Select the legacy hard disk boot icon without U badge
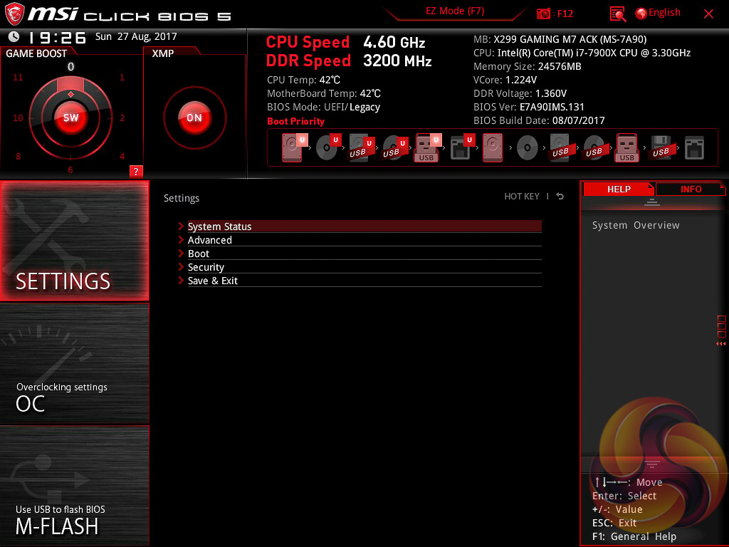 tap(493, 147)
